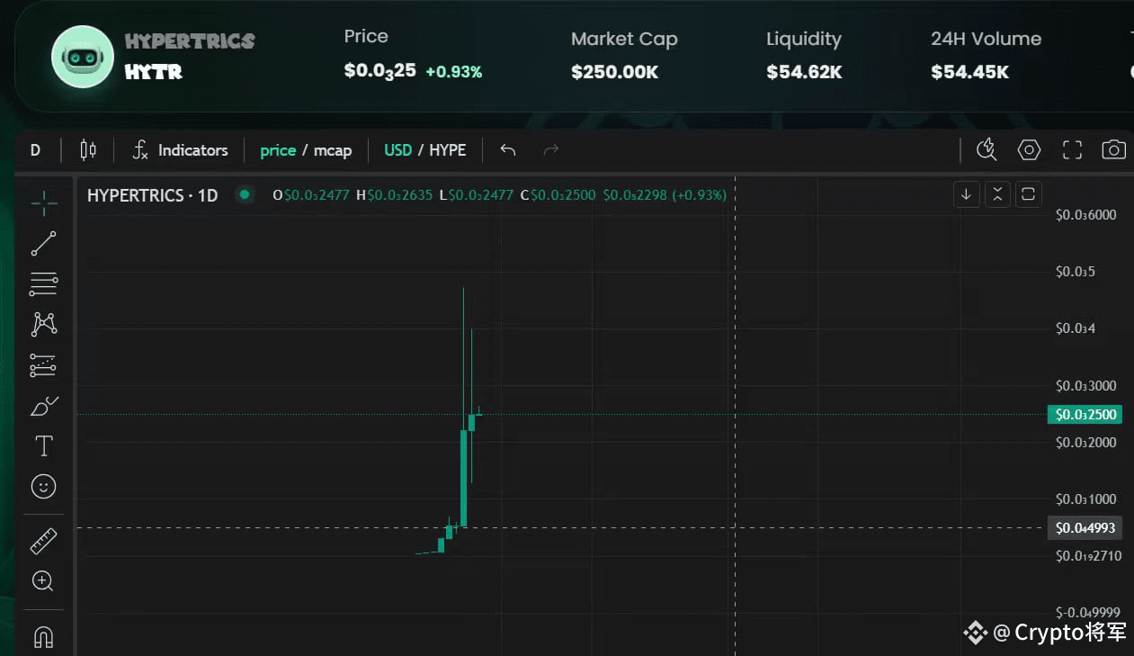Click the HYTR robot token logo

82,57
